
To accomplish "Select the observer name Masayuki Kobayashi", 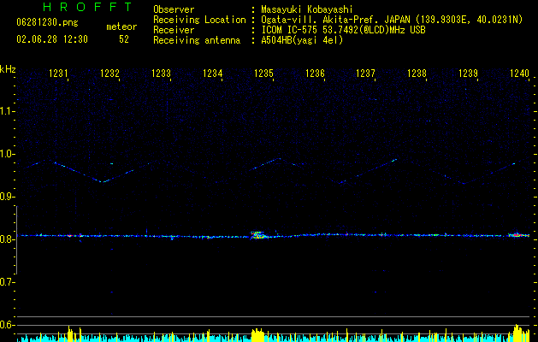I will point(306,9).
